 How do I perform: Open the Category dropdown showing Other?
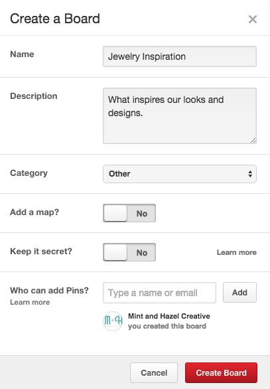point(180,174)
